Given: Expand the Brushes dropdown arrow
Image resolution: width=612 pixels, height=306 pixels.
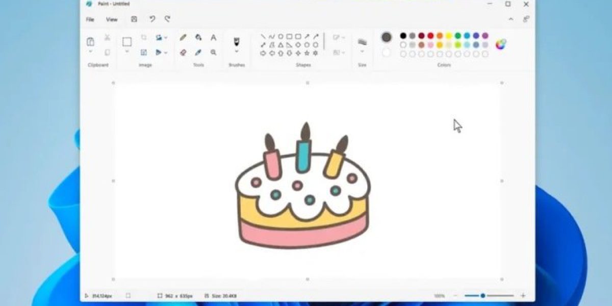Looking at the screenshot, I should point(237,52).
